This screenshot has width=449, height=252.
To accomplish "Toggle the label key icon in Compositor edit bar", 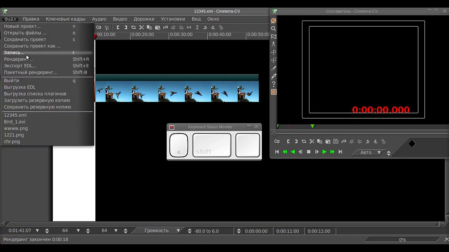I will click(x=277, y=141).
